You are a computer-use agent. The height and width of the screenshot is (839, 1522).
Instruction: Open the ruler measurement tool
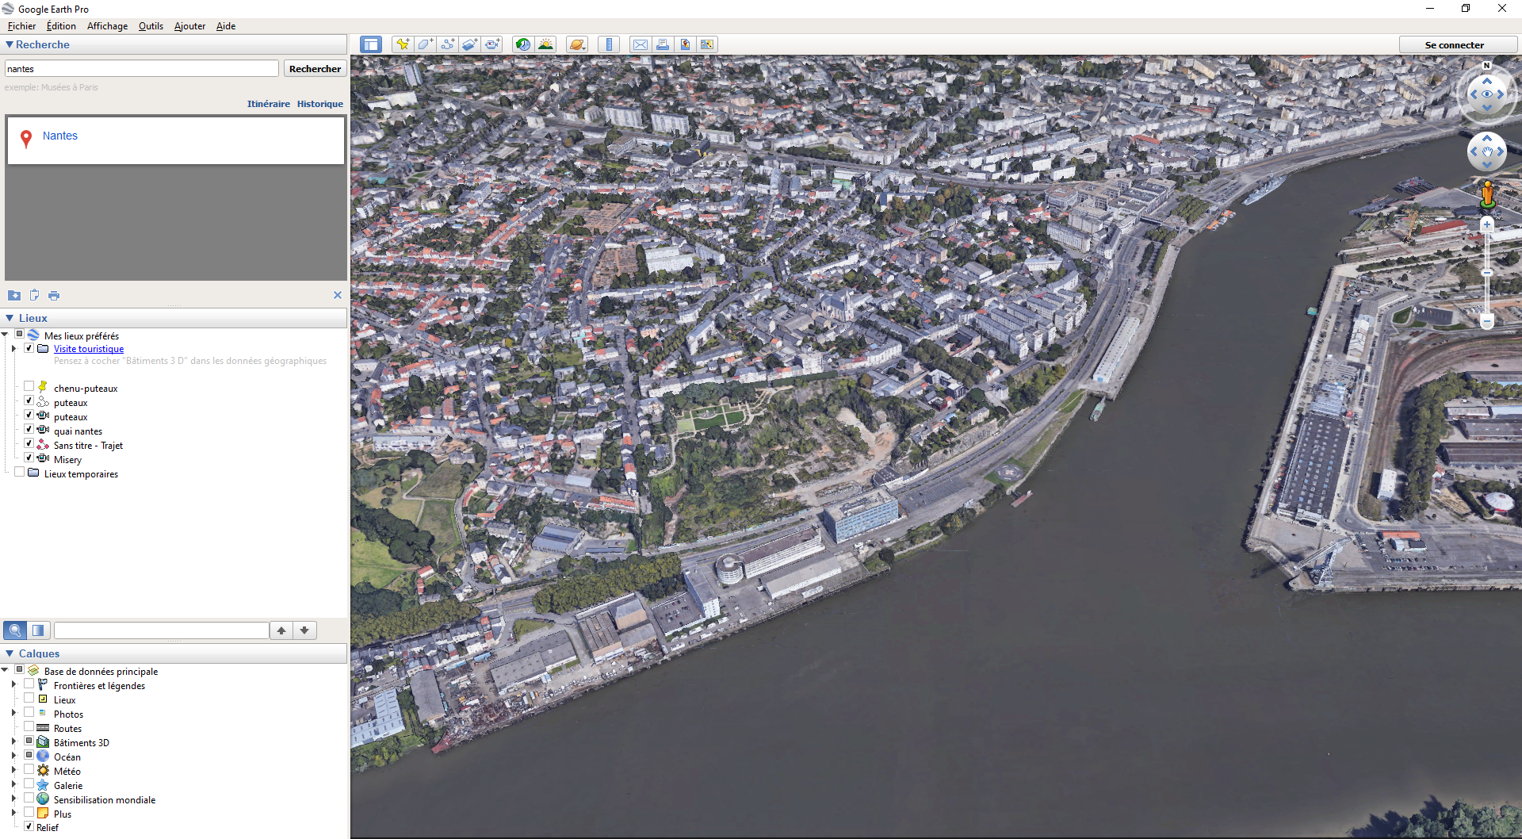[609, 44]
